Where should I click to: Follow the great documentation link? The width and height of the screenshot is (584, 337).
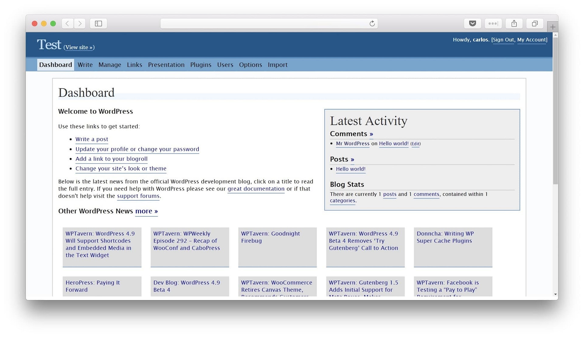point(256,189)
